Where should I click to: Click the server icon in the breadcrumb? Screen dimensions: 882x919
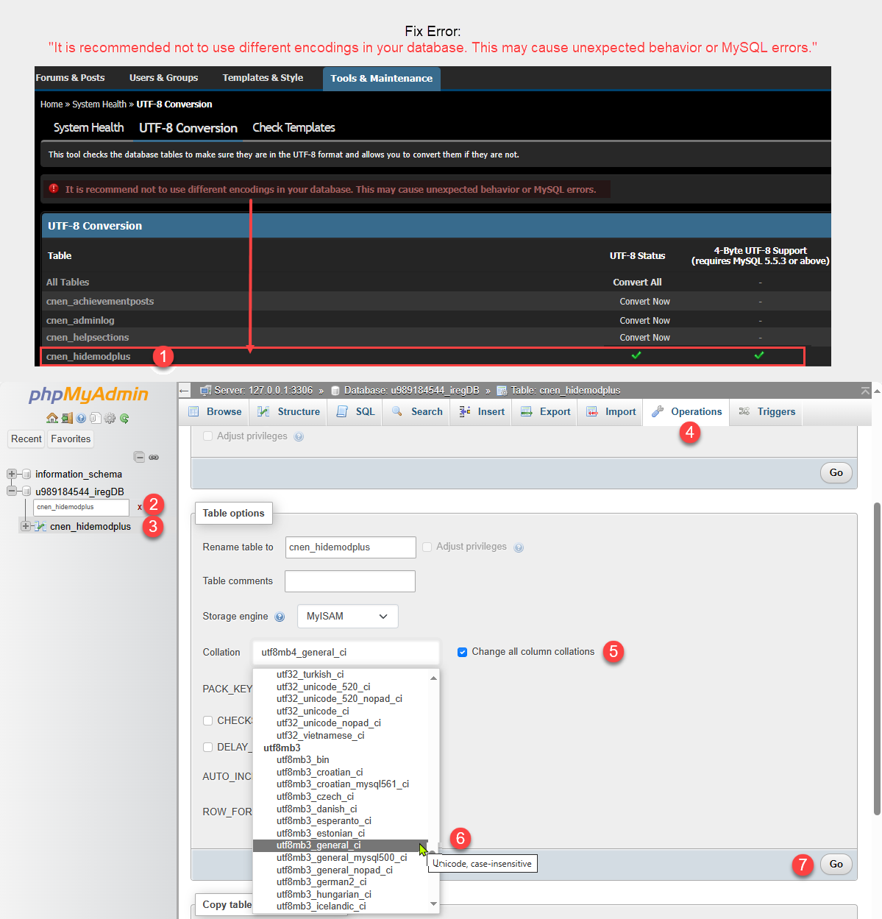point(206,390)
